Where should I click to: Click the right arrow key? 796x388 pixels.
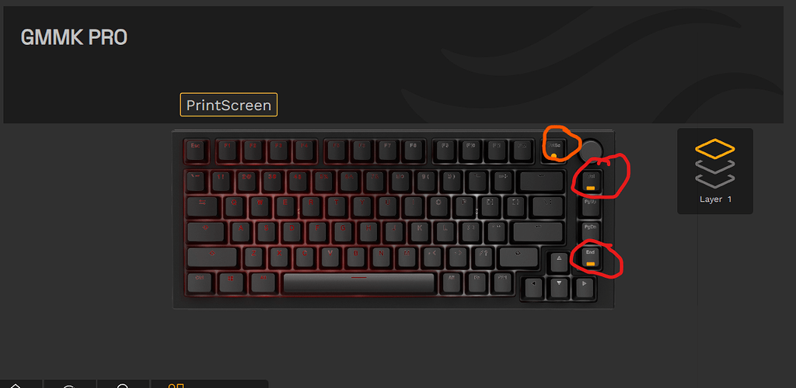[584, 287]
